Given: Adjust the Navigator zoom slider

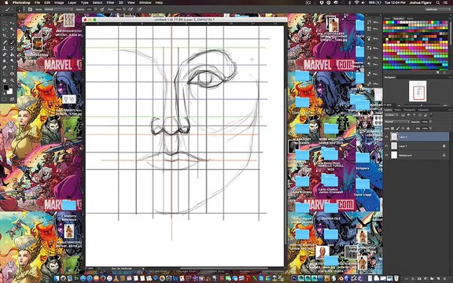Looking at the screenshot, I should pyautogui.click(x=422, y=105).
